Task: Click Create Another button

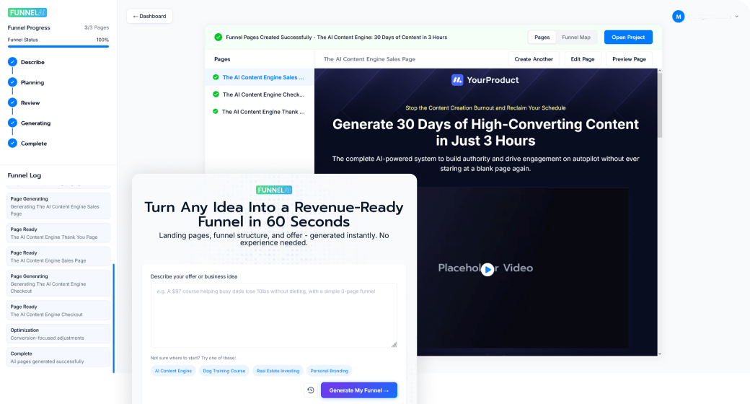Action: 534,59
